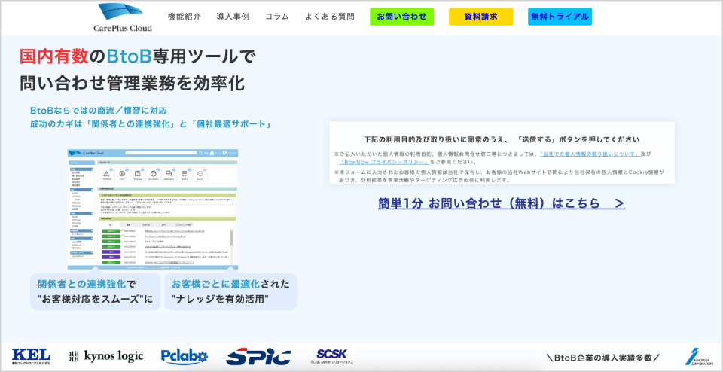Click the chat bubbles icon in product screenshot
The height and width of the screenshot is (372, 723).
(x=169, y=173)
